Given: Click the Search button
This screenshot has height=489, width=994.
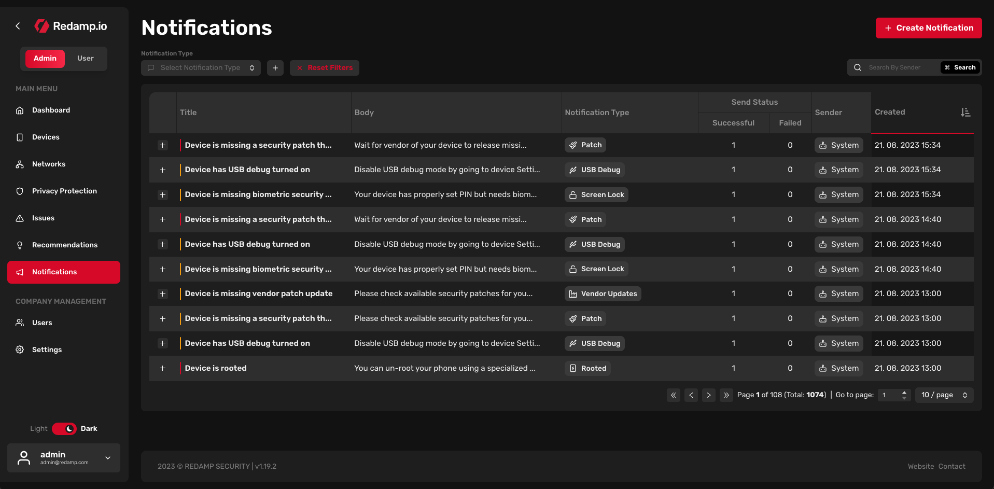Looking at the screenshot, I should tap(960, 67).
